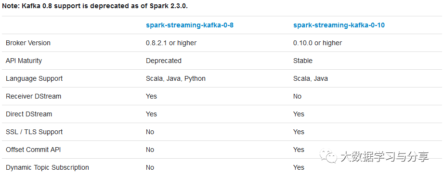Viewport: 443px width, 176px height.
Task: Select the Stable API maturity cell
Action: pyautogui.click(x=303, y=61)
